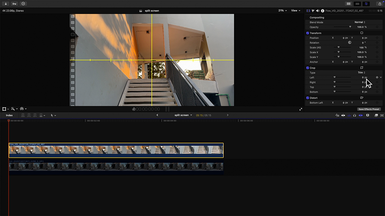Open the Blend Mode Normal dropdown
The image size is (385, 216).
(360, 22)
